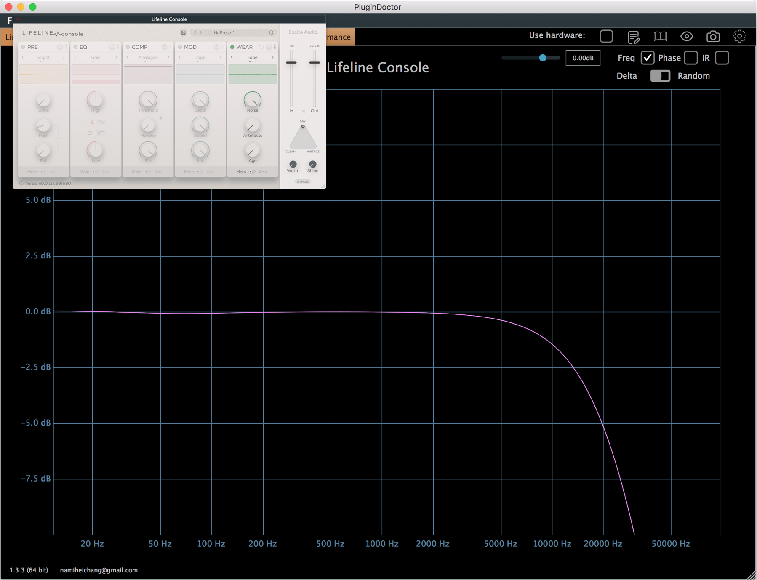Check the Phase checkbox

click(690, 58)
